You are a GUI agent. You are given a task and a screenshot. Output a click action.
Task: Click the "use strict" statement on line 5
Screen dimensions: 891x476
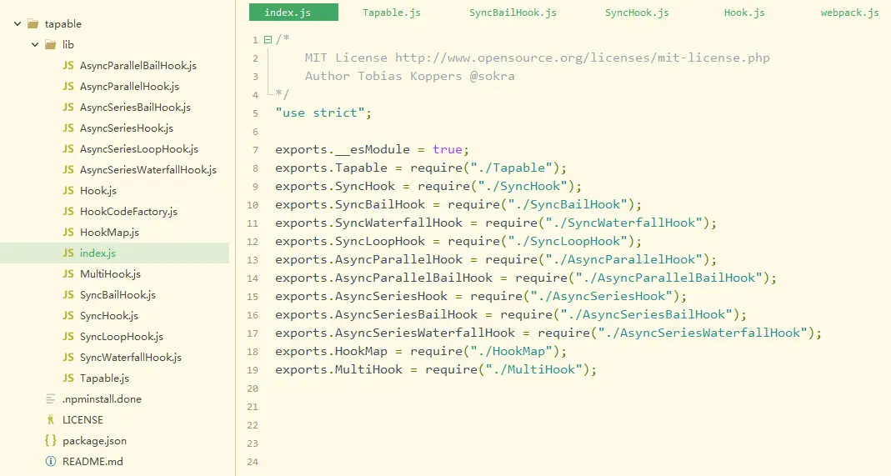(323, 113)
